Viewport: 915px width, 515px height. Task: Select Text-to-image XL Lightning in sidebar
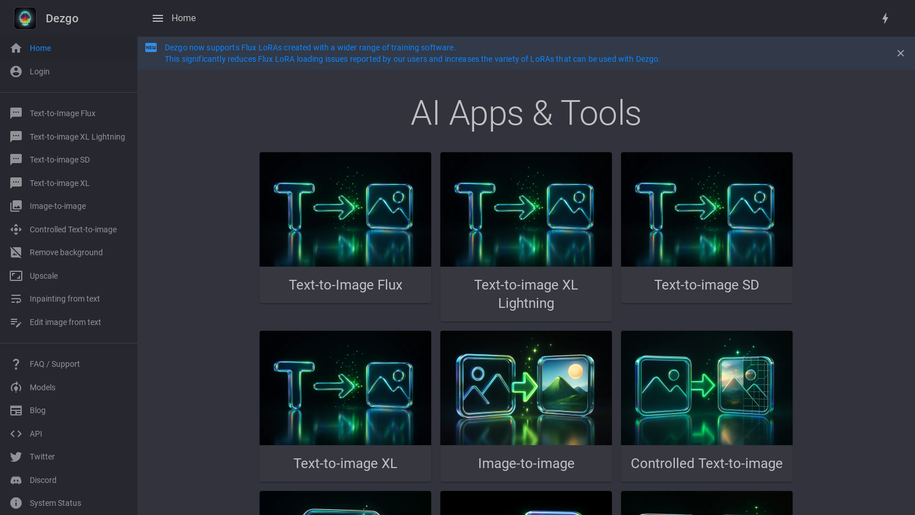pos(77,137)
